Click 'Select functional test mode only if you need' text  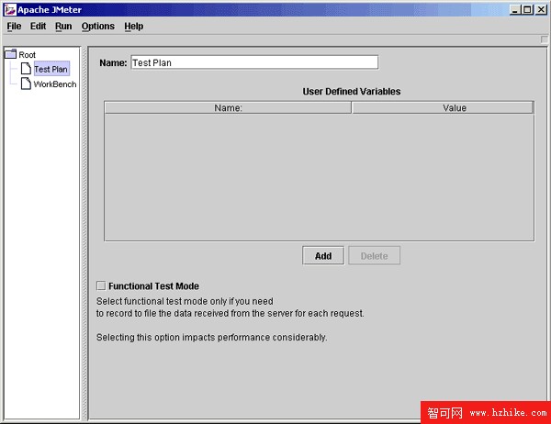[185, 301]
